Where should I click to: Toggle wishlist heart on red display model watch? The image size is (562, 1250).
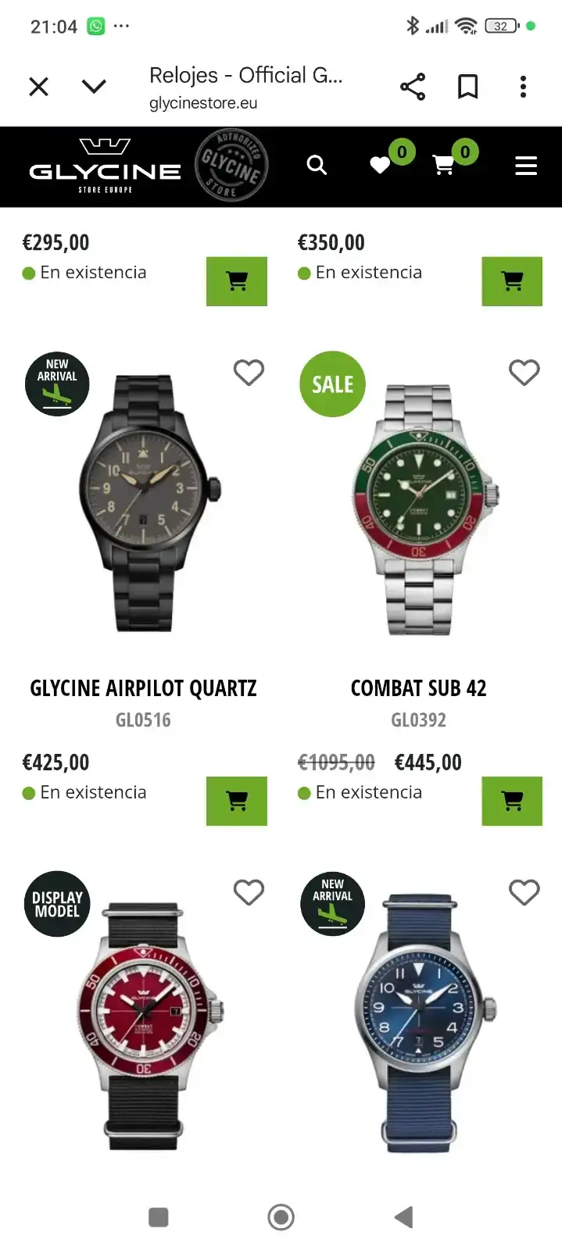click(x=249, y=892)
